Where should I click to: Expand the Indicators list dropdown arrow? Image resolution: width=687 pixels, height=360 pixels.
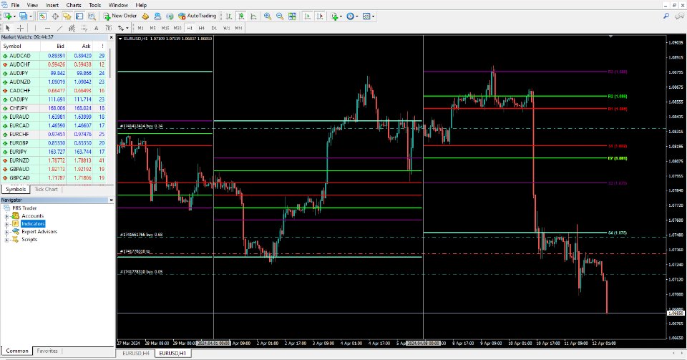[341, 16]
